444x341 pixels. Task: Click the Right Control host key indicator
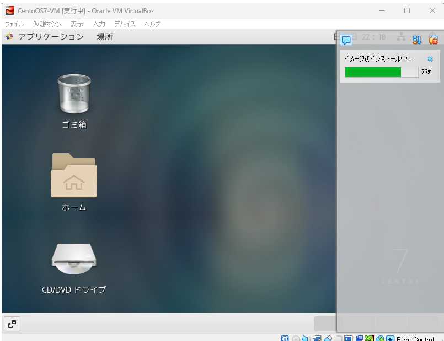(415, 339)
